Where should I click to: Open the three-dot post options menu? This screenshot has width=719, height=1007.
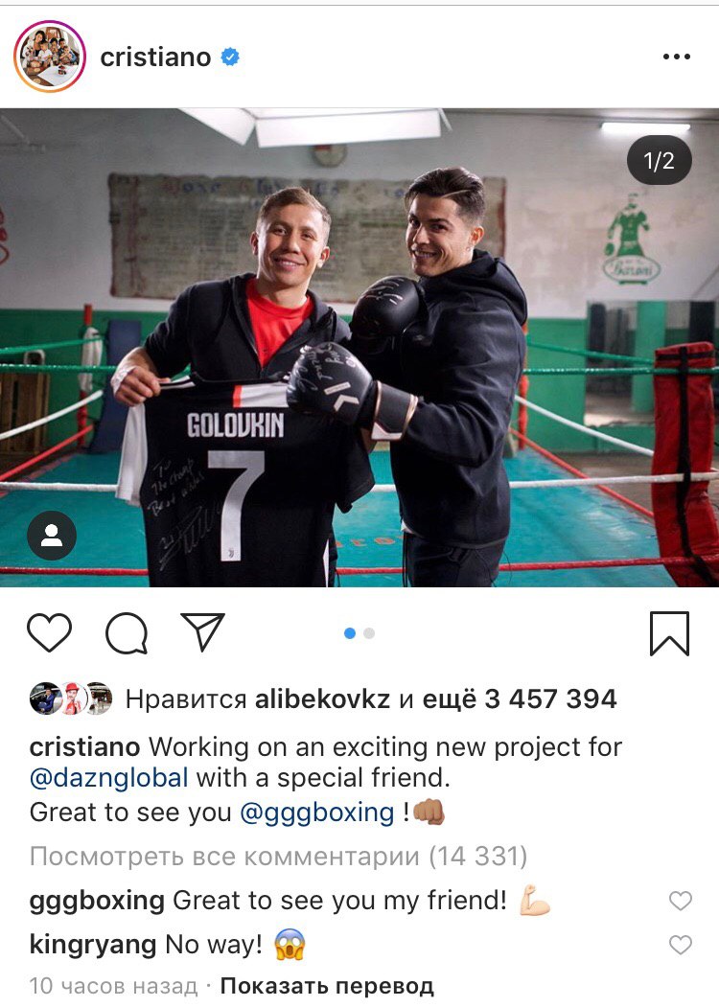677,57
